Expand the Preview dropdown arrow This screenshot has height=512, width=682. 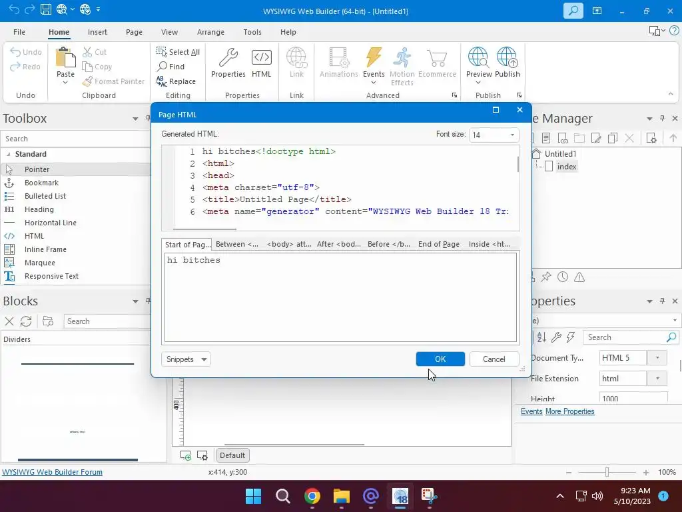[x=478, y=83]
